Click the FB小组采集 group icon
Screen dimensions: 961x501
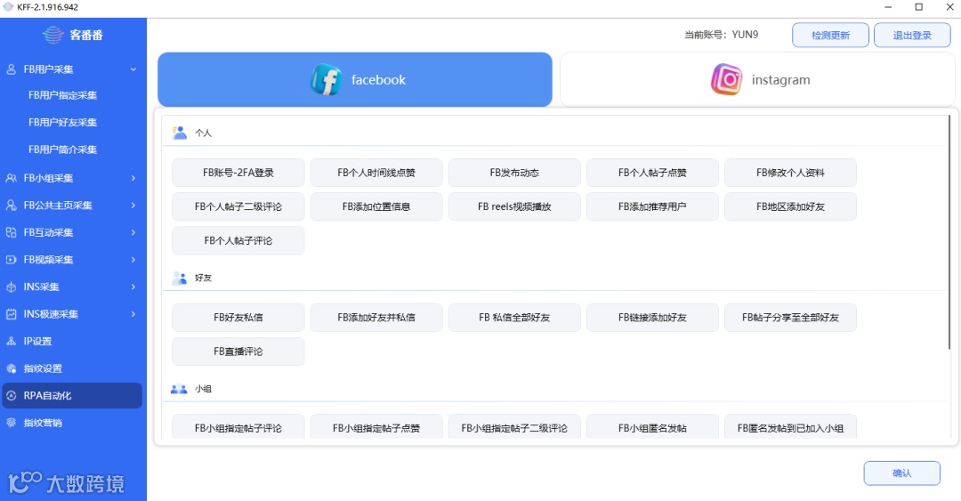tap(11, 178)
